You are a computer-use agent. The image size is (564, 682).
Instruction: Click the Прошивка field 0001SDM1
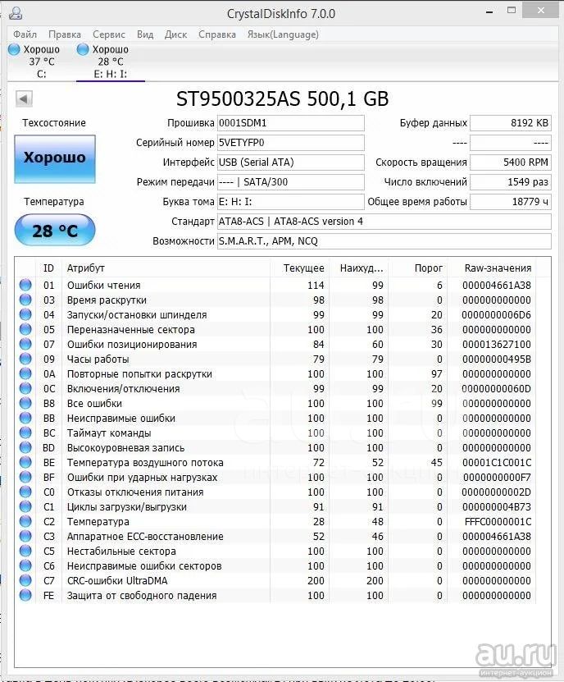291,123
